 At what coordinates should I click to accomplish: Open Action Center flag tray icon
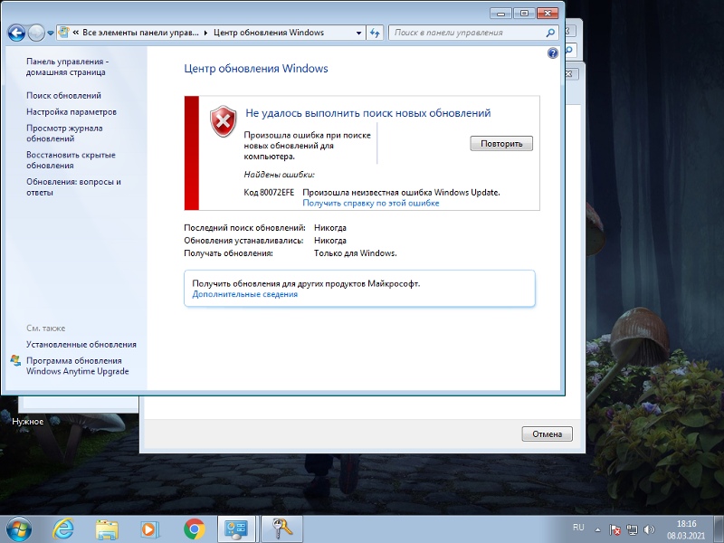(614, 529)
